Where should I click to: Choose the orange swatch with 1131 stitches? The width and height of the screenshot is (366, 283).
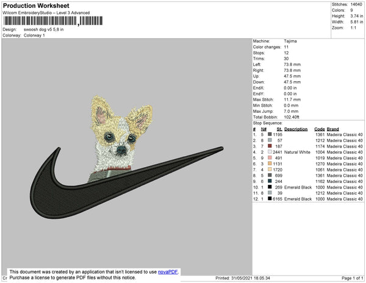coord(270,163)
